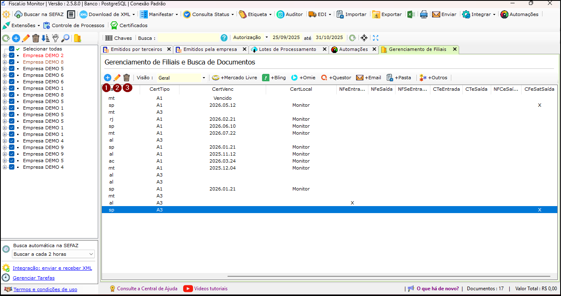Screen dimensions: 561x296
Task: Open Termos e condições de uso link
Action: pyautogui.click(x=45, y=289)
